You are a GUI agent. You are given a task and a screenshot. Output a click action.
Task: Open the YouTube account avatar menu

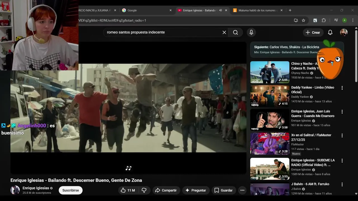point(344,32)
